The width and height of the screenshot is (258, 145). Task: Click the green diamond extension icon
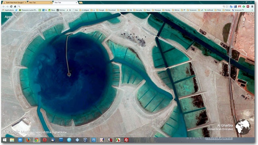click(x=244, y=7)
